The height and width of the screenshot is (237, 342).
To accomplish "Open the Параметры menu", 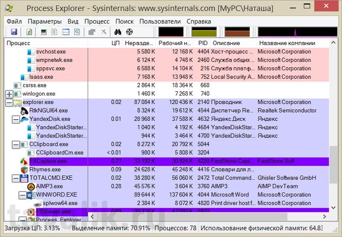I will click(x=44, y=21).
